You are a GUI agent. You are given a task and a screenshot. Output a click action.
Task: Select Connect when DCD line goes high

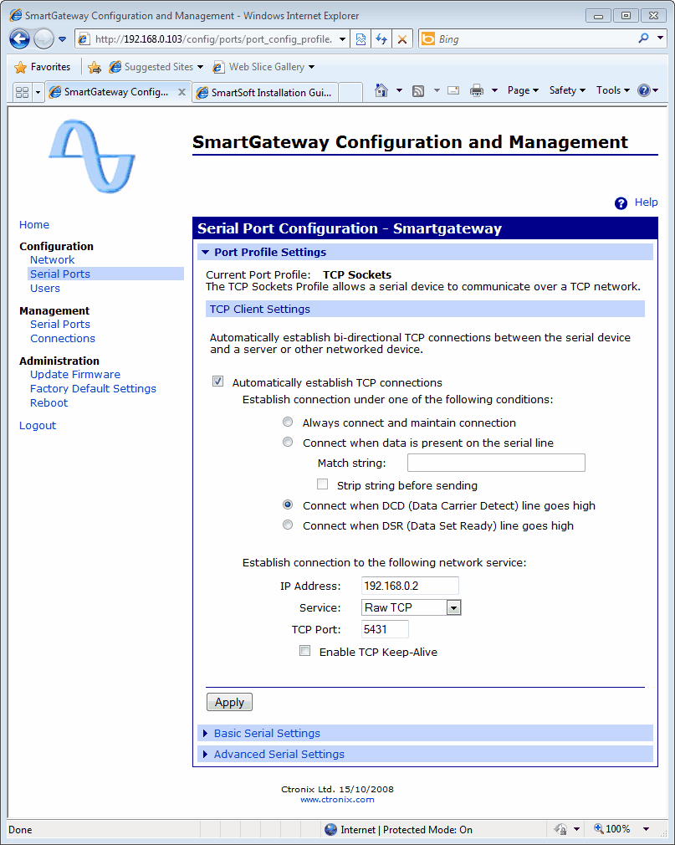coord(289,505)
